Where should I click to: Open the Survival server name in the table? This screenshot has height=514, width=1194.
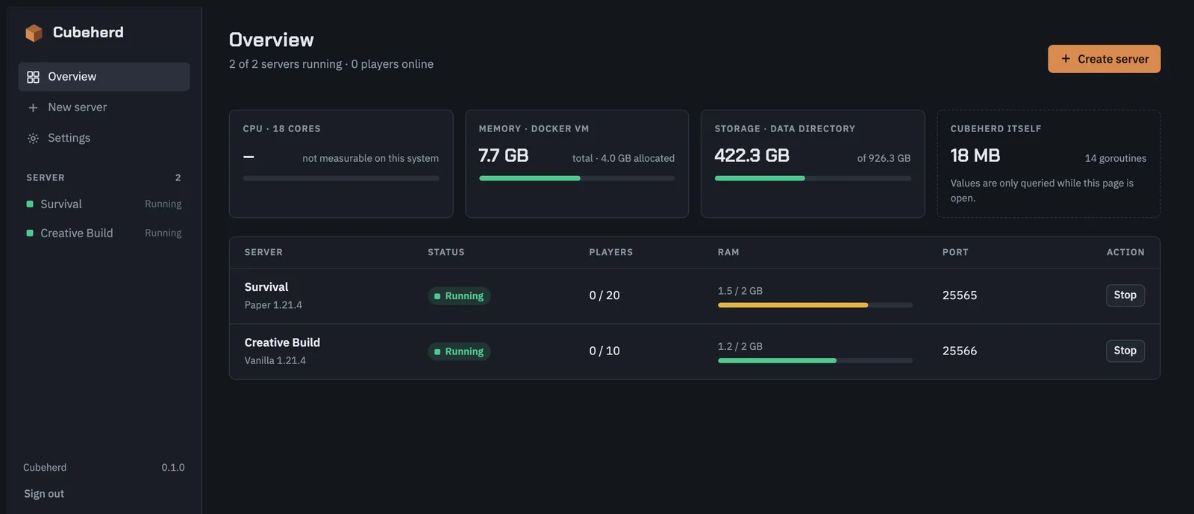(x=266, y=287)
